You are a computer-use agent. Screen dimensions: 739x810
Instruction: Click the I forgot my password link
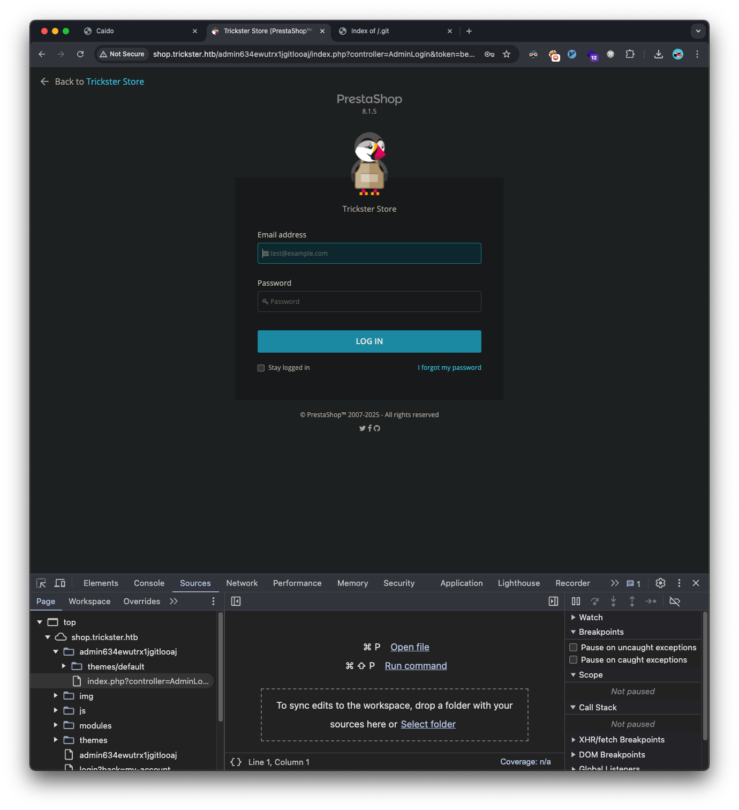[x=449, y=368]
